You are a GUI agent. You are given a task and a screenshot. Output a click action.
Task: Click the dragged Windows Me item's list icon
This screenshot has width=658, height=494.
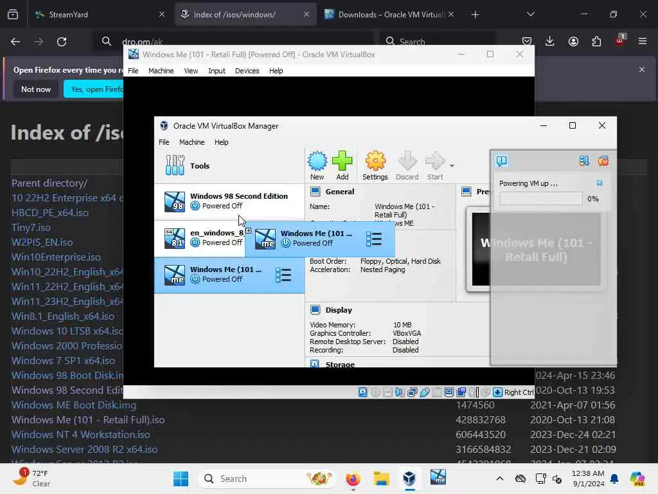[x=374, y=239]
